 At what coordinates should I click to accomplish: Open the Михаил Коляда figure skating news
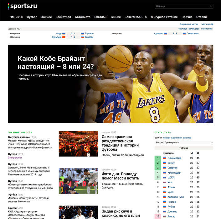[30, 144]
